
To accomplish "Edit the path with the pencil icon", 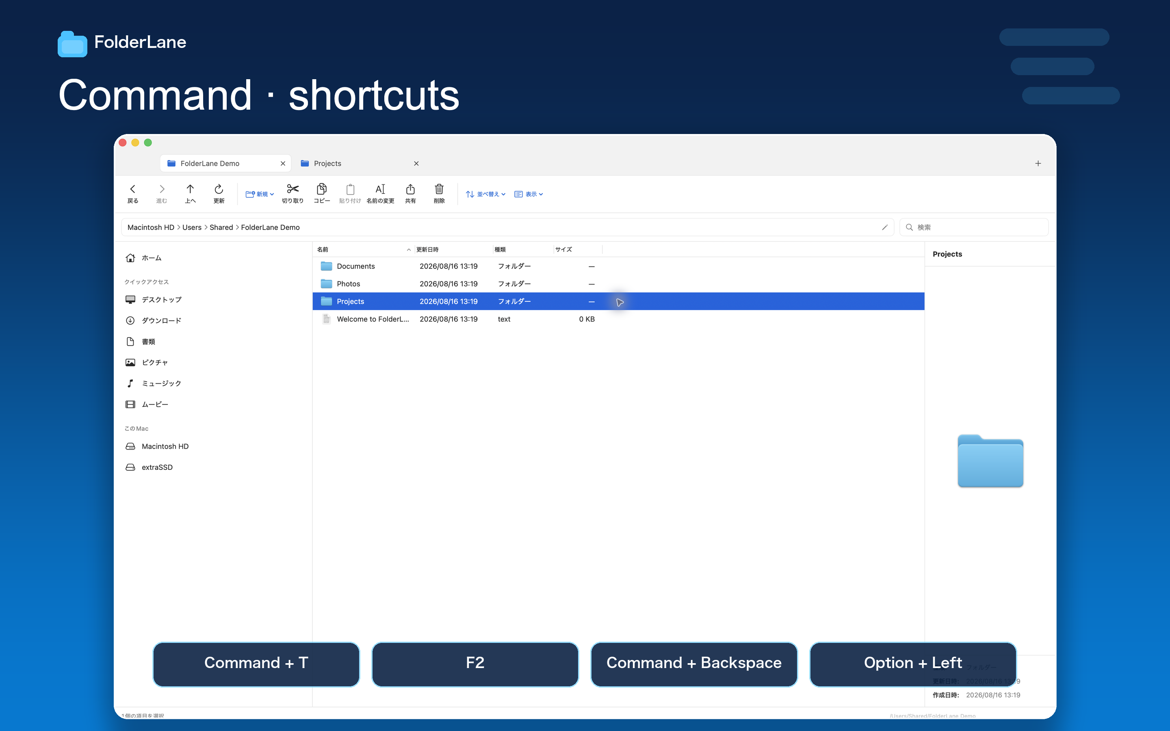I will pos(885,227).
